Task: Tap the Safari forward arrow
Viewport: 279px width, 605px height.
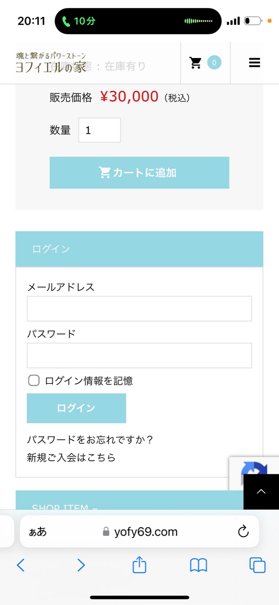Action: (x=81, y=565)
